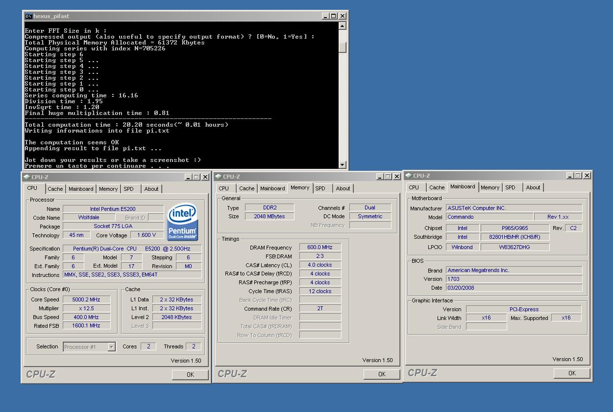The image size is (613, 412).
Task: Select CPU tab in middle CPU-Z window
Action: pyautogui.click(x=224, y=188)
